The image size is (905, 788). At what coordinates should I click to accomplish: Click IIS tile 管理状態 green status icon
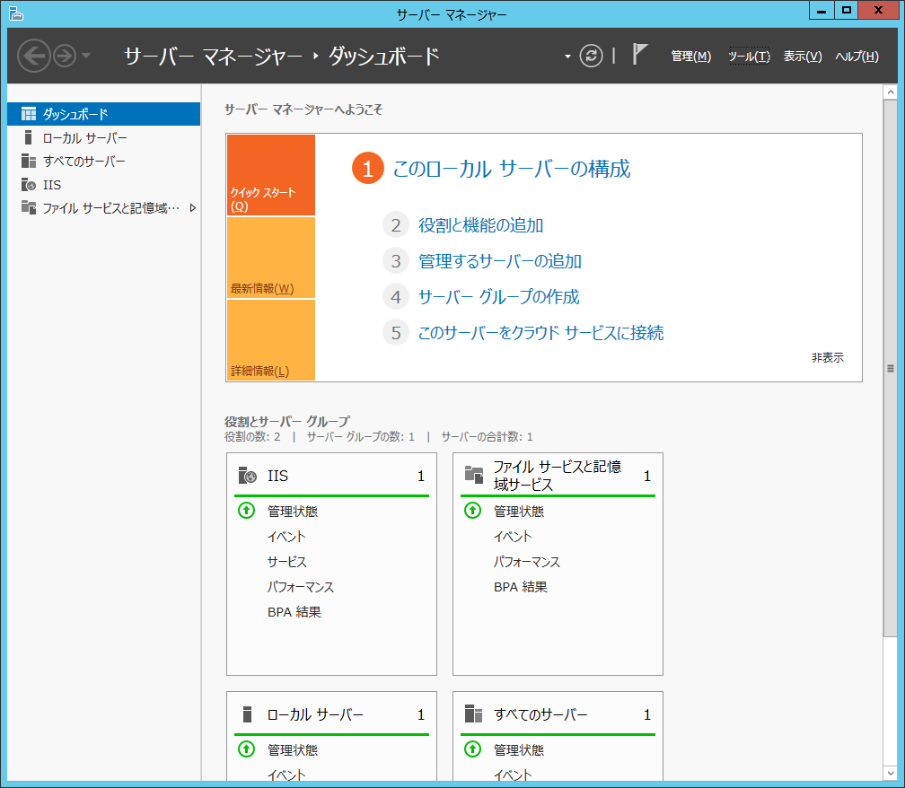click(x=246, y=511)
